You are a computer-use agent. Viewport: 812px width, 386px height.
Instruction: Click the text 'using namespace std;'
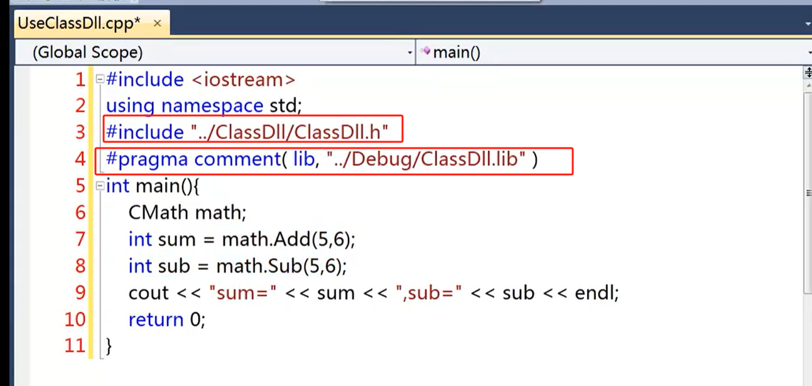tap(204, 106)
